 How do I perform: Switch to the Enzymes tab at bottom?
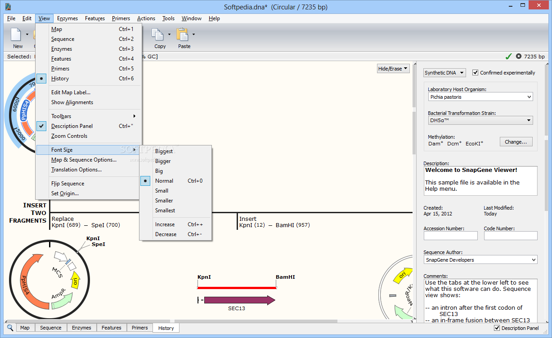point(82,328)
